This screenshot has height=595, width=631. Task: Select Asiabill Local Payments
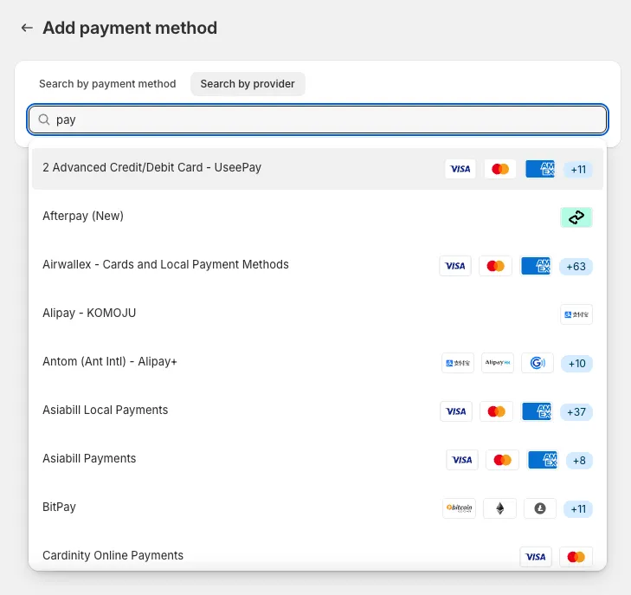tap(318, 411)
